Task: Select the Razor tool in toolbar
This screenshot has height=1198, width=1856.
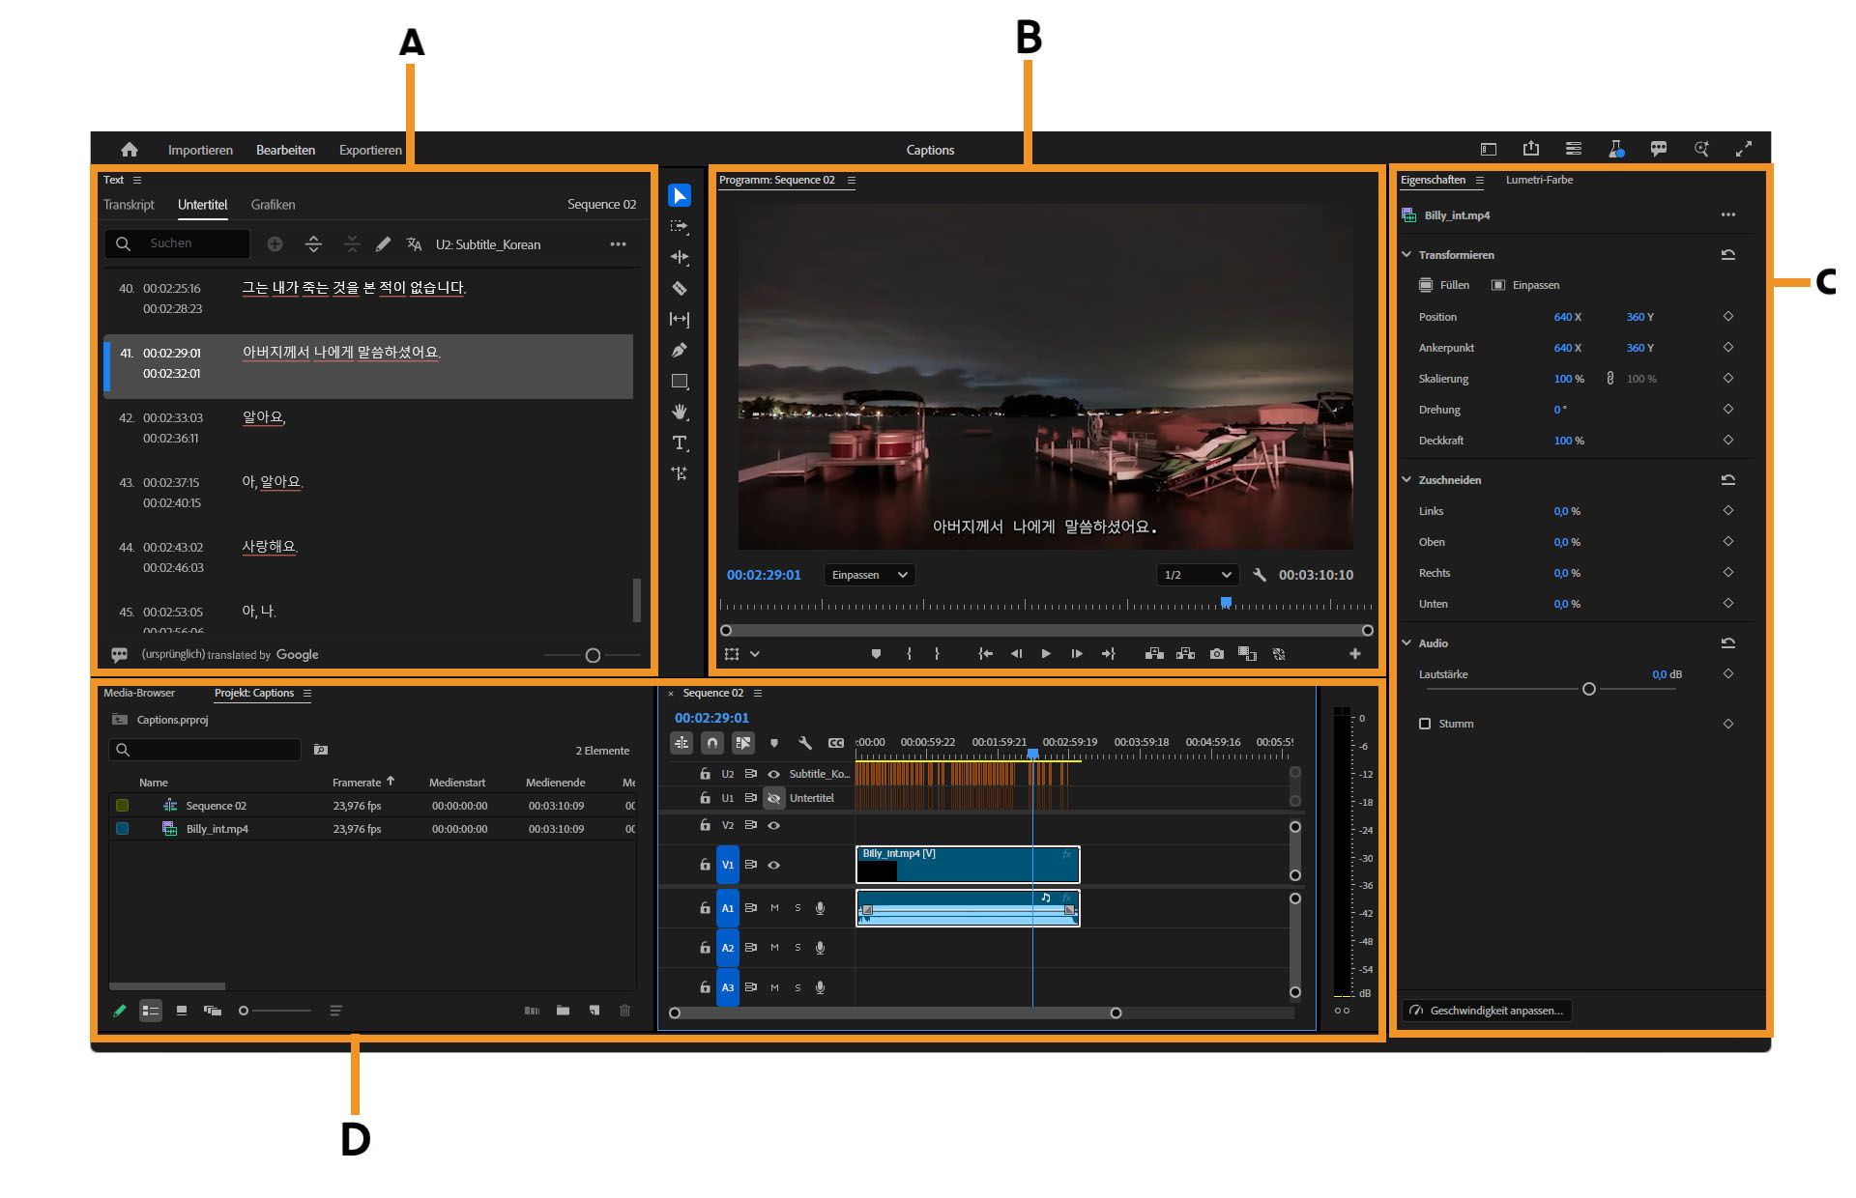Action: [x=680, y=288]
